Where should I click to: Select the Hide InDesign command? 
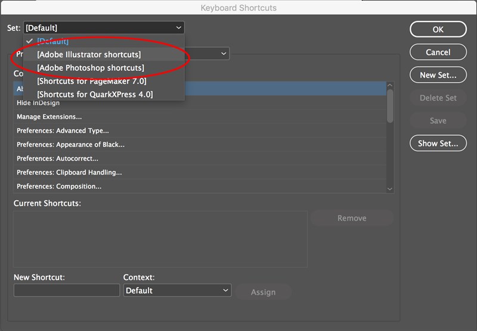click(200, 102)
